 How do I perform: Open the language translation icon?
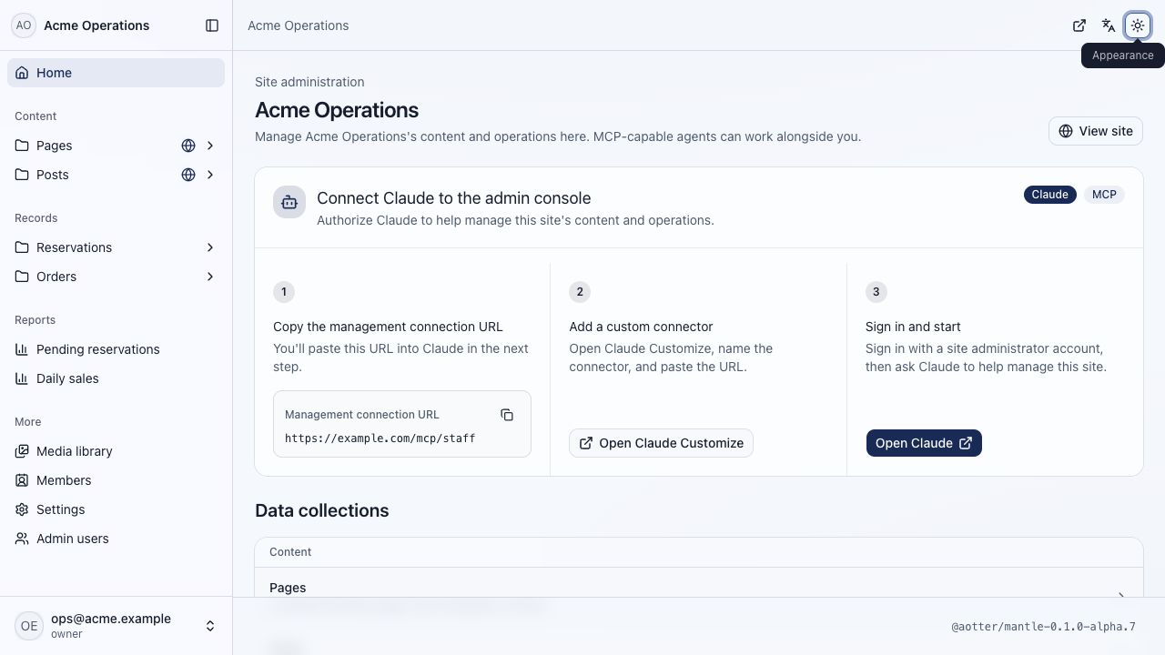tap(1109, 25)
